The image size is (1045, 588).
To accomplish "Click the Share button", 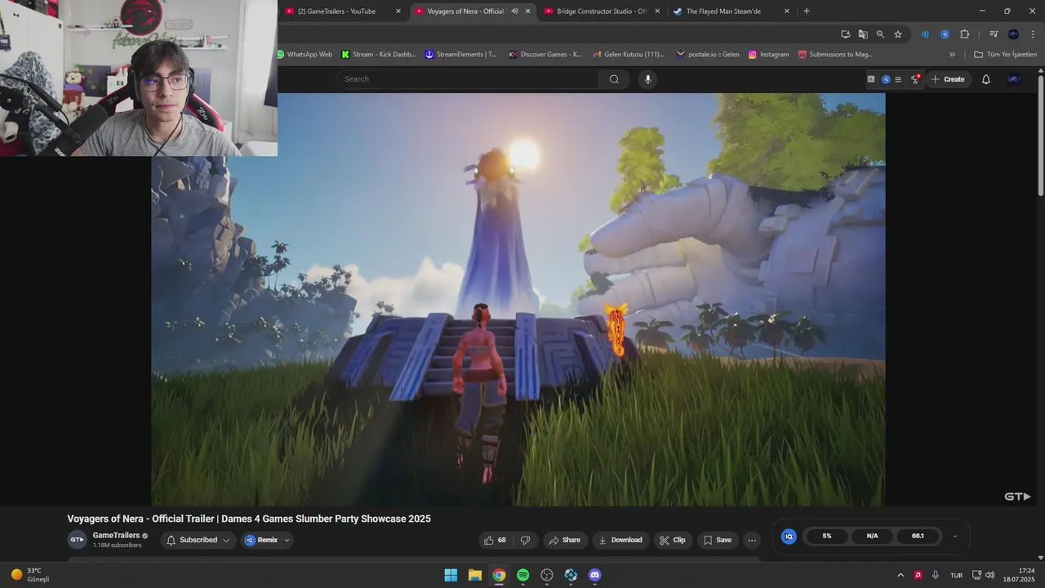I will click(x=565, y=540).
